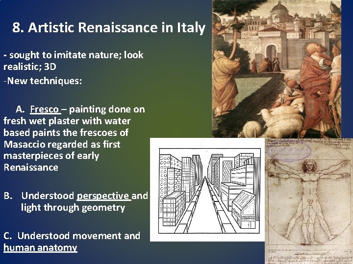Click the line "C. Understood movement and"
The height and width of the screenshot is (264, 353).
(x=72, y=236)
